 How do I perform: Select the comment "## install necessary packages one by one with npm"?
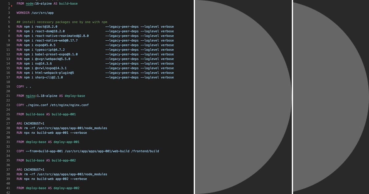(62, 22)
